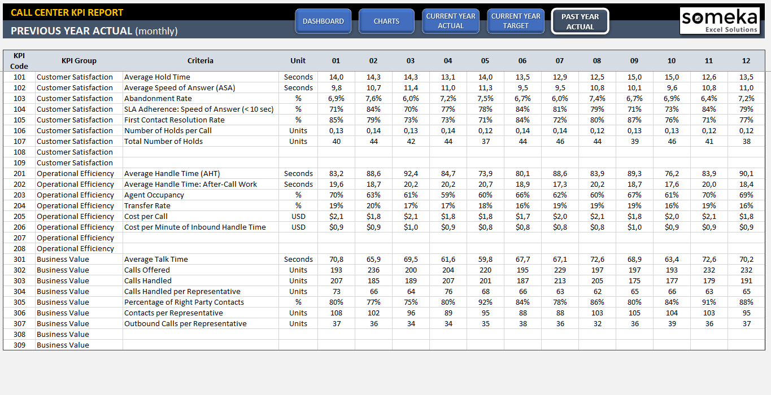Click the Someka Excel Solutions logo

pos(719,21)
